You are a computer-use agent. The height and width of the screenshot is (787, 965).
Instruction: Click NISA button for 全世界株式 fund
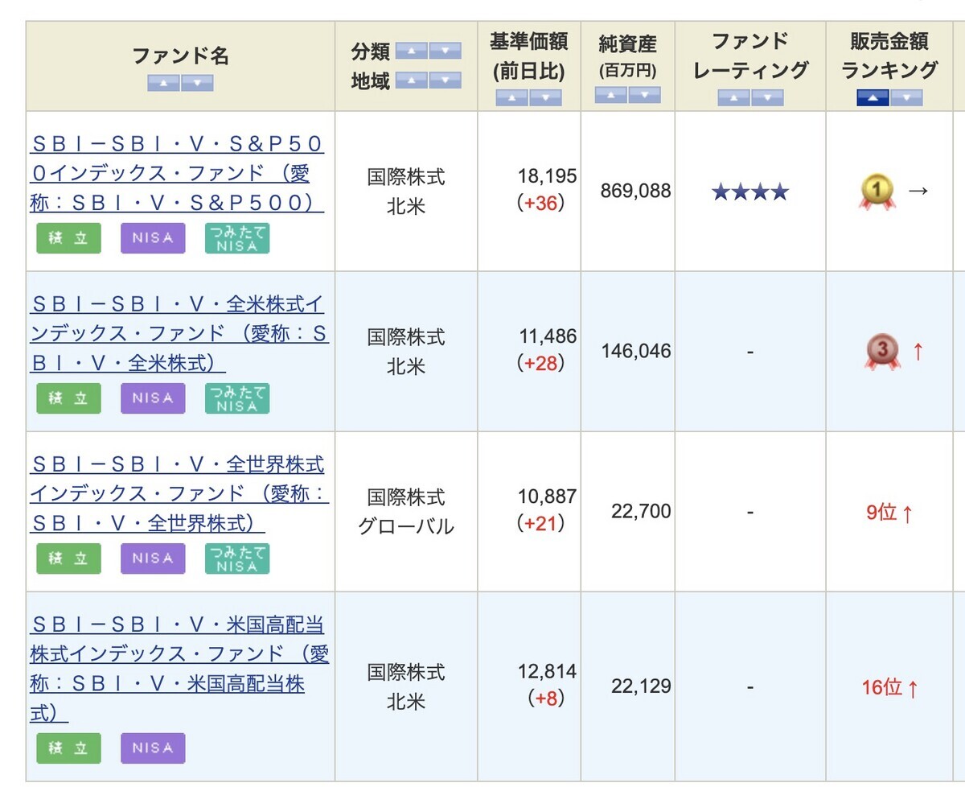153,558
